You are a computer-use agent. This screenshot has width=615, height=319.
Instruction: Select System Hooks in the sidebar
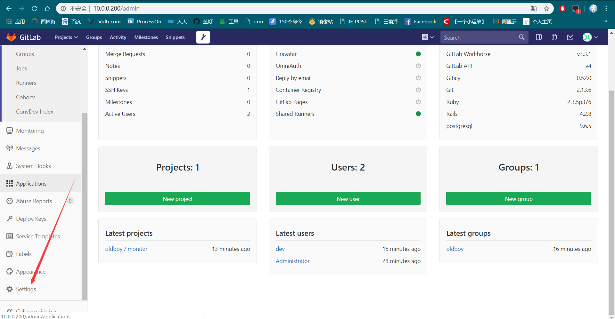[33, 166]
